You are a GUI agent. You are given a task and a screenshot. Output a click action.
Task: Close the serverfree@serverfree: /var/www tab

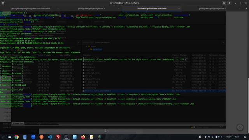(179, 9)
